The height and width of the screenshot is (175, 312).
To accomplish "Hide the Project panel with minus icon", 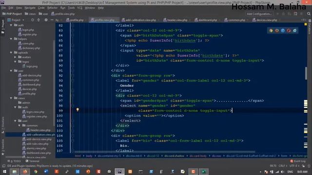I will point(52,20).
